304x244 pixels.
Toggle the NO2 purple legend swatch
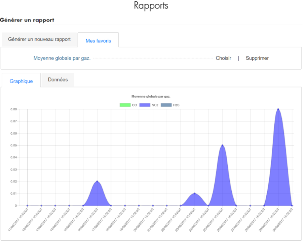(x=145, y=105)
